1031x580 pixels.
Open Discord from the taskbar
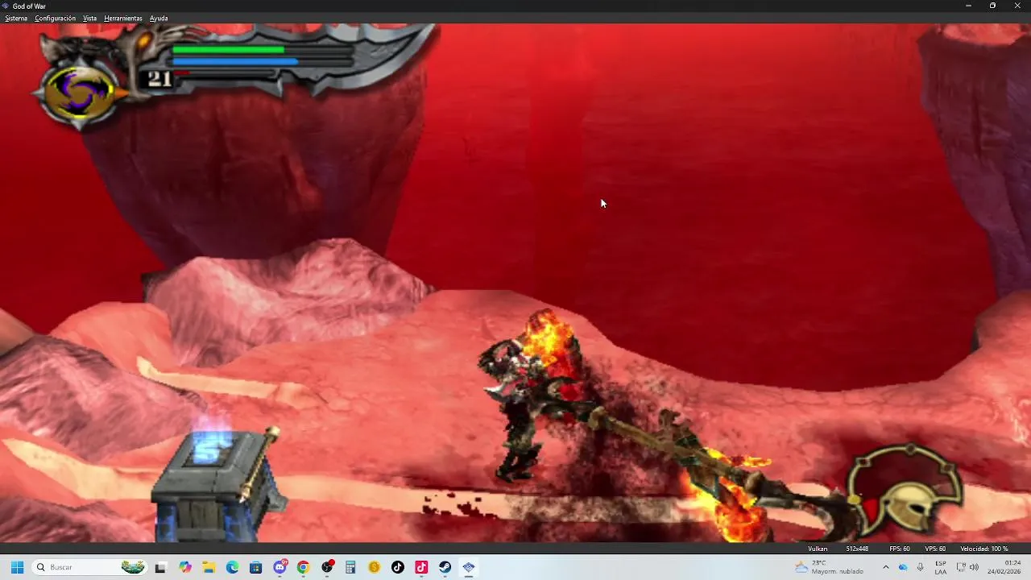(279, 567)
